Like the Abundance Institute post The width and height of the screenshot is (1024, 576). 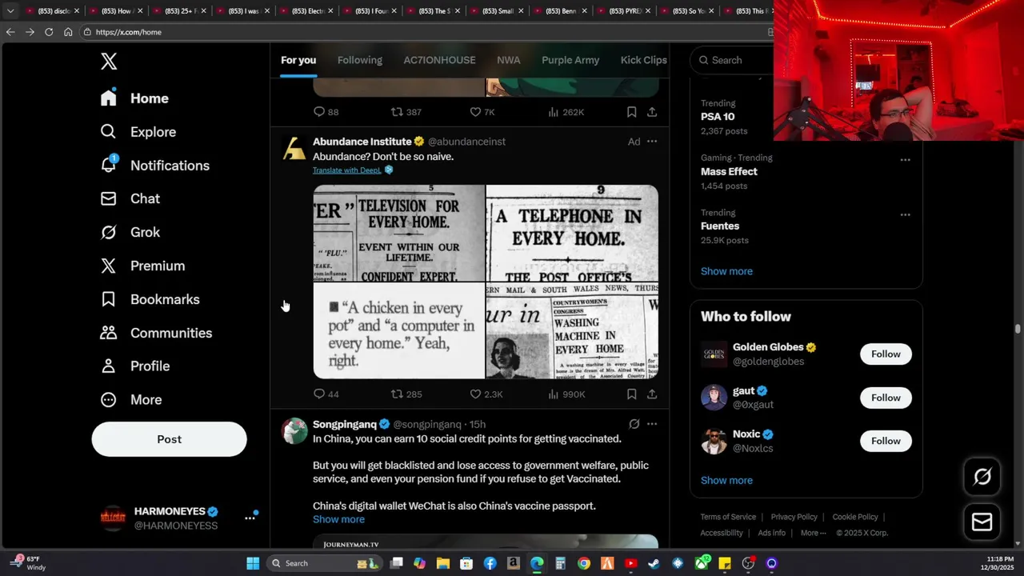point(486,394)
